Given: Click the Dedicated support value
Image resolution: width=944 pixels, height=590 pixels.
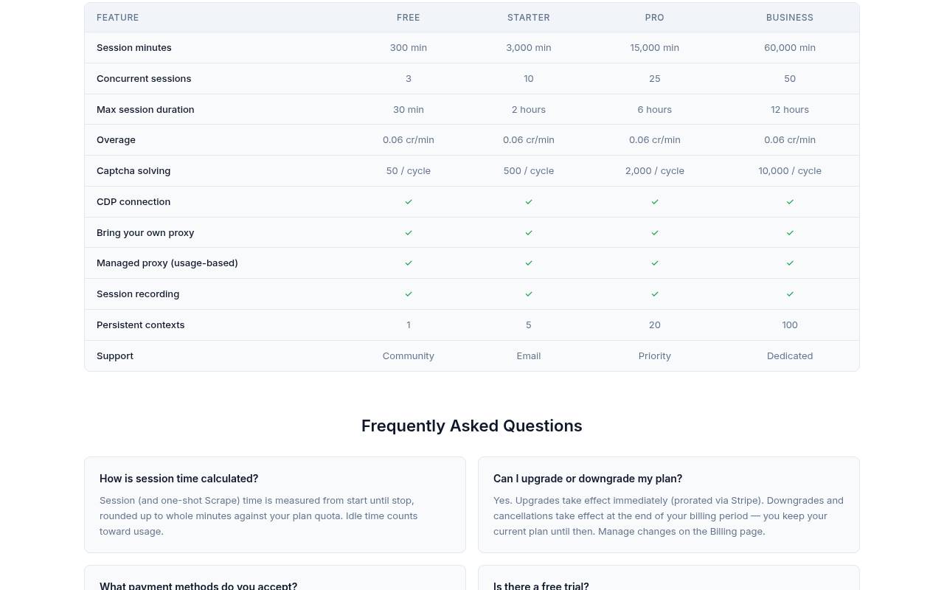Looking at the screenshot, I should tap(790, 355).
